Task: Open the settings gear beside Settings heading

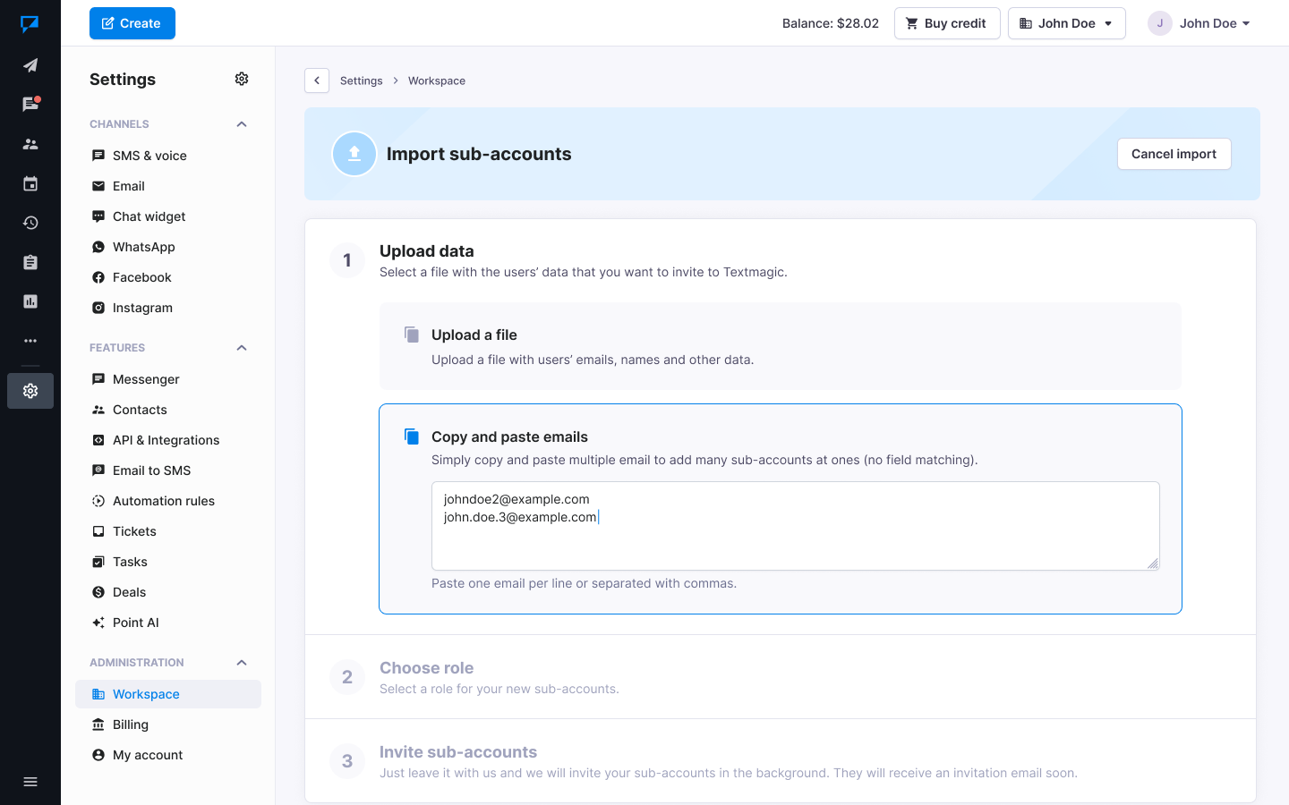Action: (x=241, y=79)
